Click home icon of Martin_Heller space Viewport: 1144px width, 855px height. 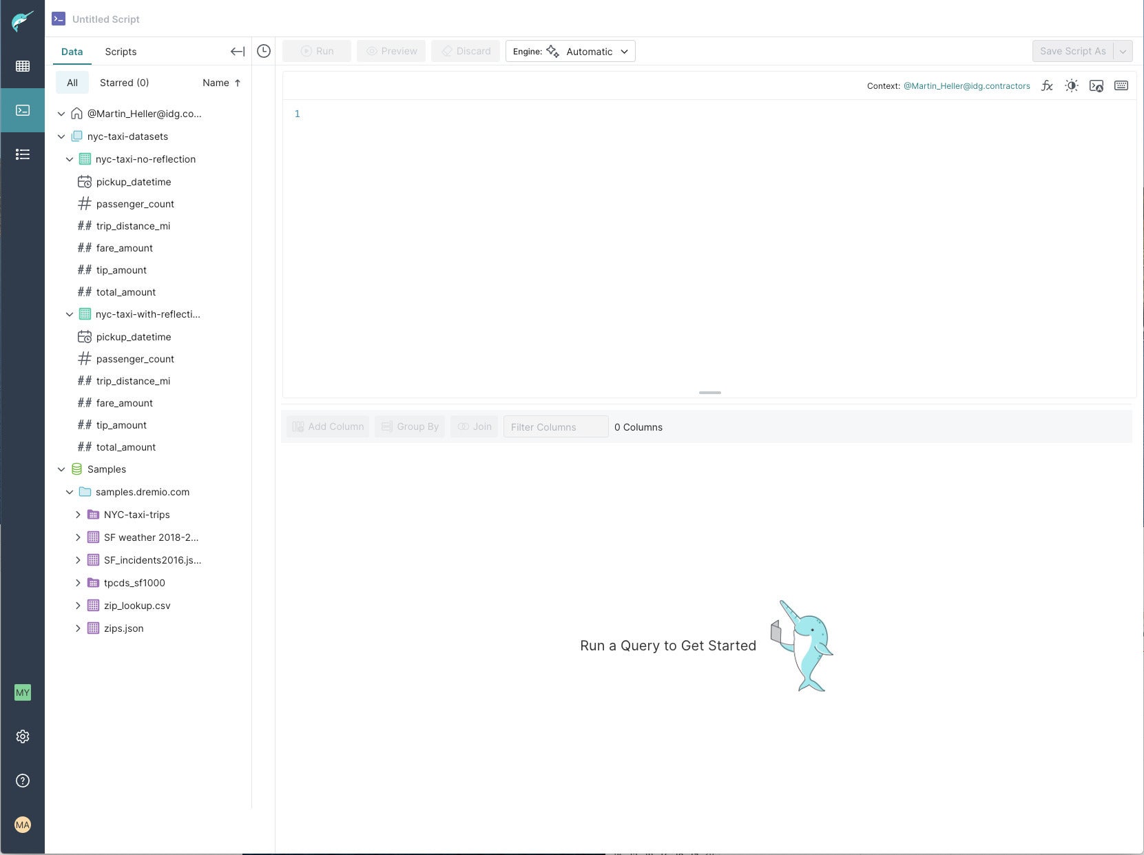click(77, 114)
